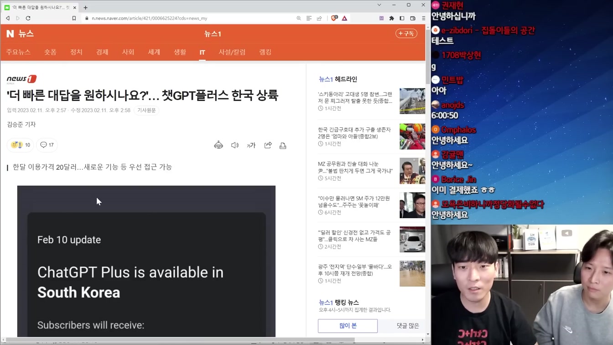The image size is (613, 345).
Task: Open headline about 달러 할인 신경전
Action: [354, 235]
